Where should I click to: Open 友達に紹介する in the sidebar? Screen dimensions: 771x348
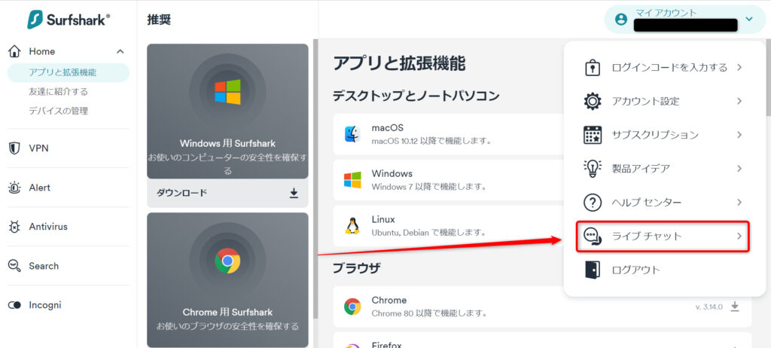tap(58, 92)
